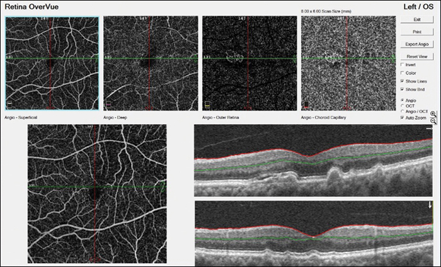
Task: Click the zoom out magnifier icon
Action: click(x=433, y=121)
